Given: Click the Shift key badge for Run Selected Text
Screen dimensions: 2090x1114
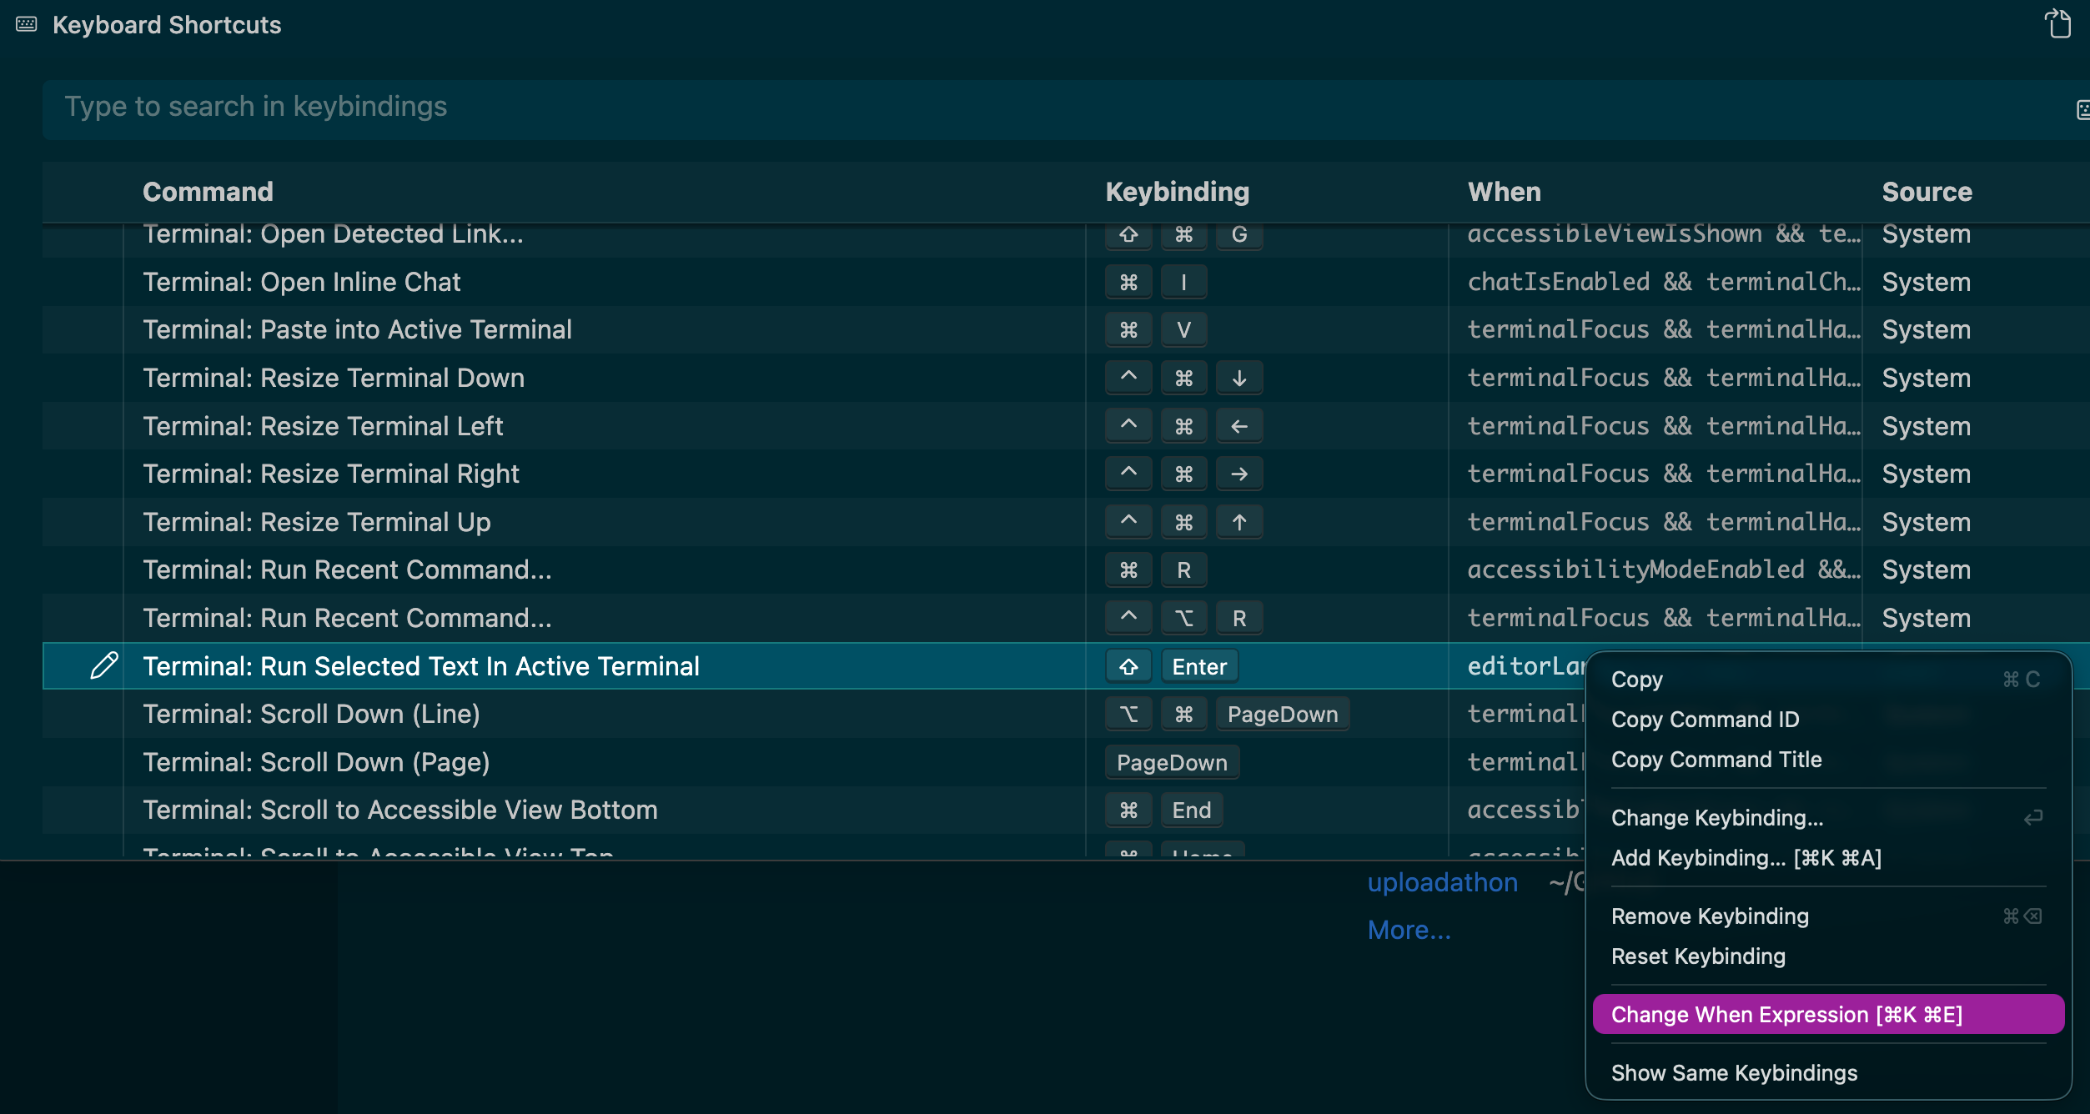Looking at the screenshot, I should point(1128,666).
